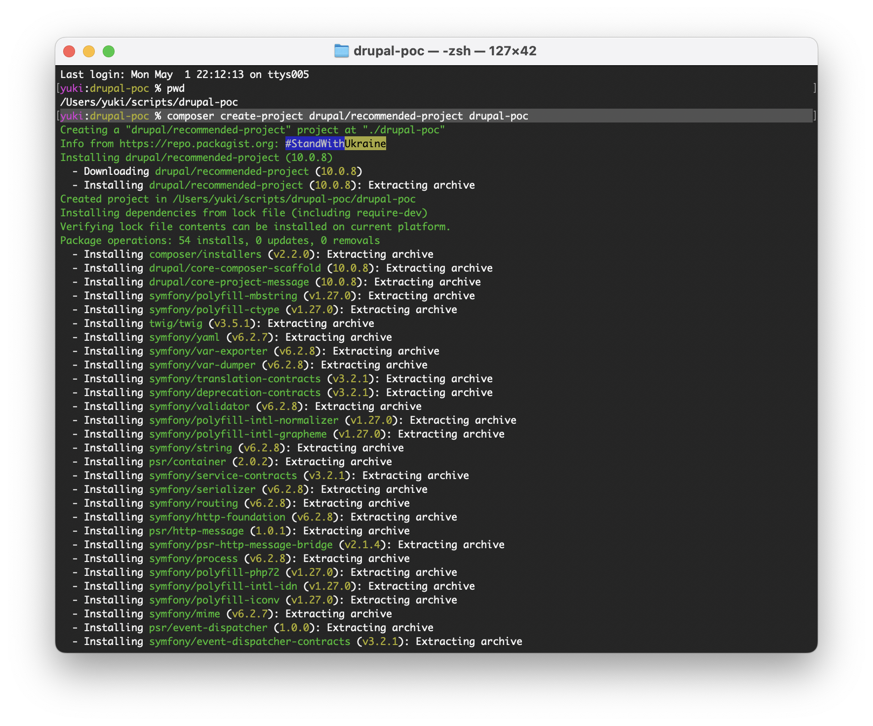
Task: Click the folder icon in title bar
Action: click(x=341, y=51)
